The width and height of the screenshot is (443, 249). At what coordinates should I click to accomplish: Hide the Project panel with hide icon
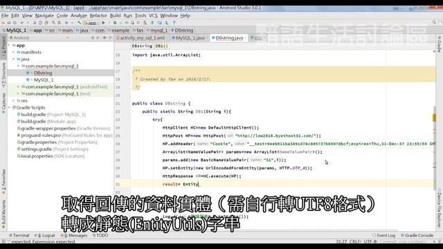pyautogui.click(x=110, y=37)
